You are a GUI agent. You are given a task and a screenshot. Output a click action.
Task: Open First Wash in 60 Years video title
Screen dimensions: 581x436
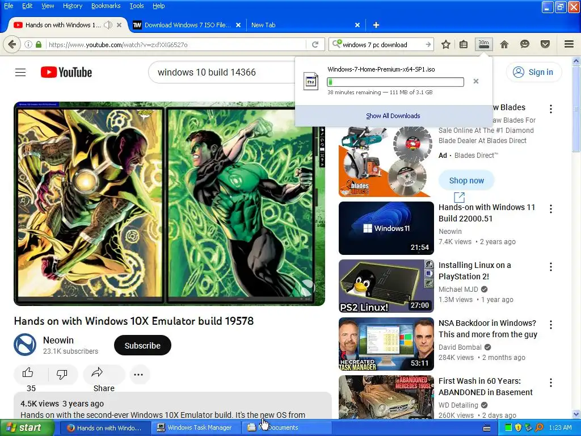pos(486,386)
